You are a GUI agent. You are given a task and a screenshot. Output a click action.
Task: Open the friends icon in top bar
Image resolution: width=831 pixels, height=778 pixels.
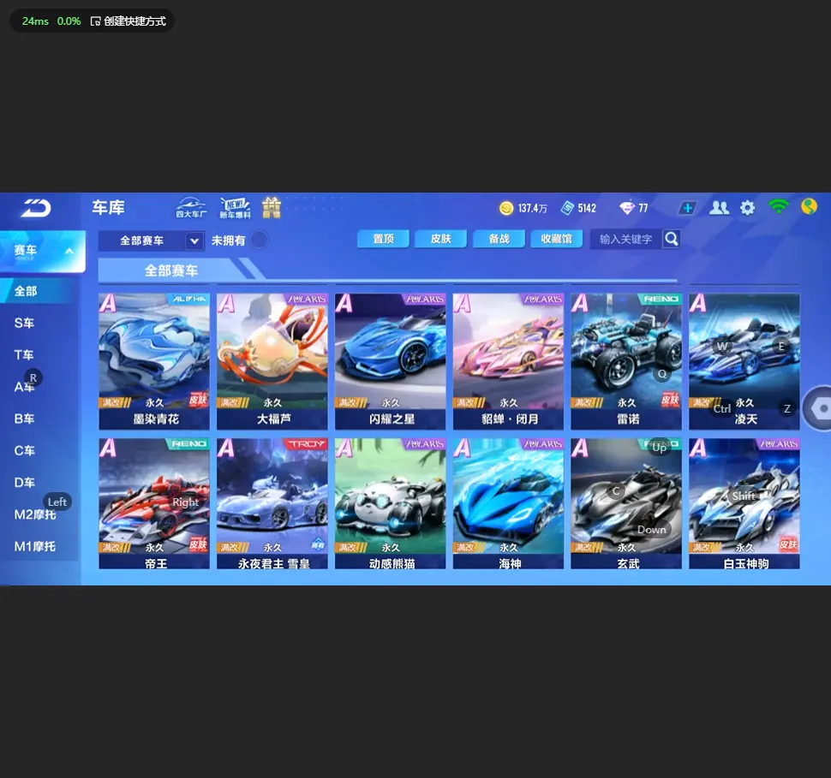point(719,208)
